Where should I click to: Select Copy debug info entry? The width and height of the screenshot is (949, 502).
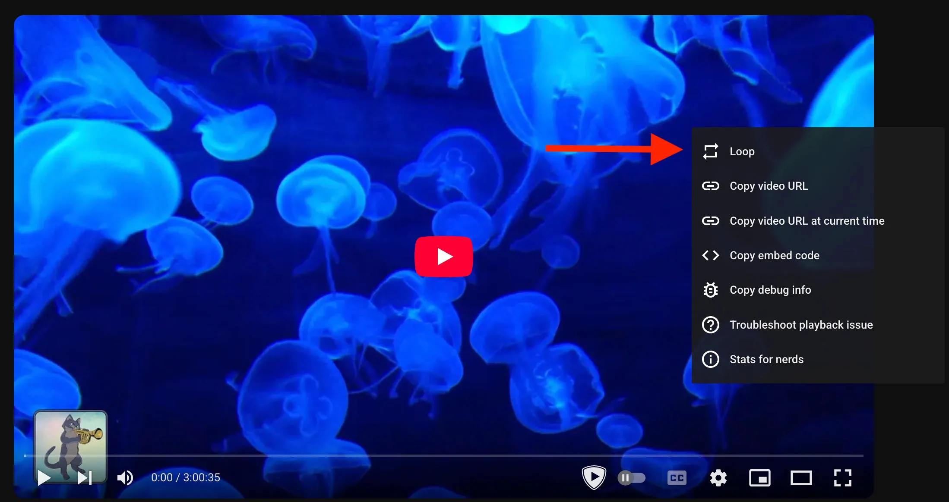[x=818, y=290]
